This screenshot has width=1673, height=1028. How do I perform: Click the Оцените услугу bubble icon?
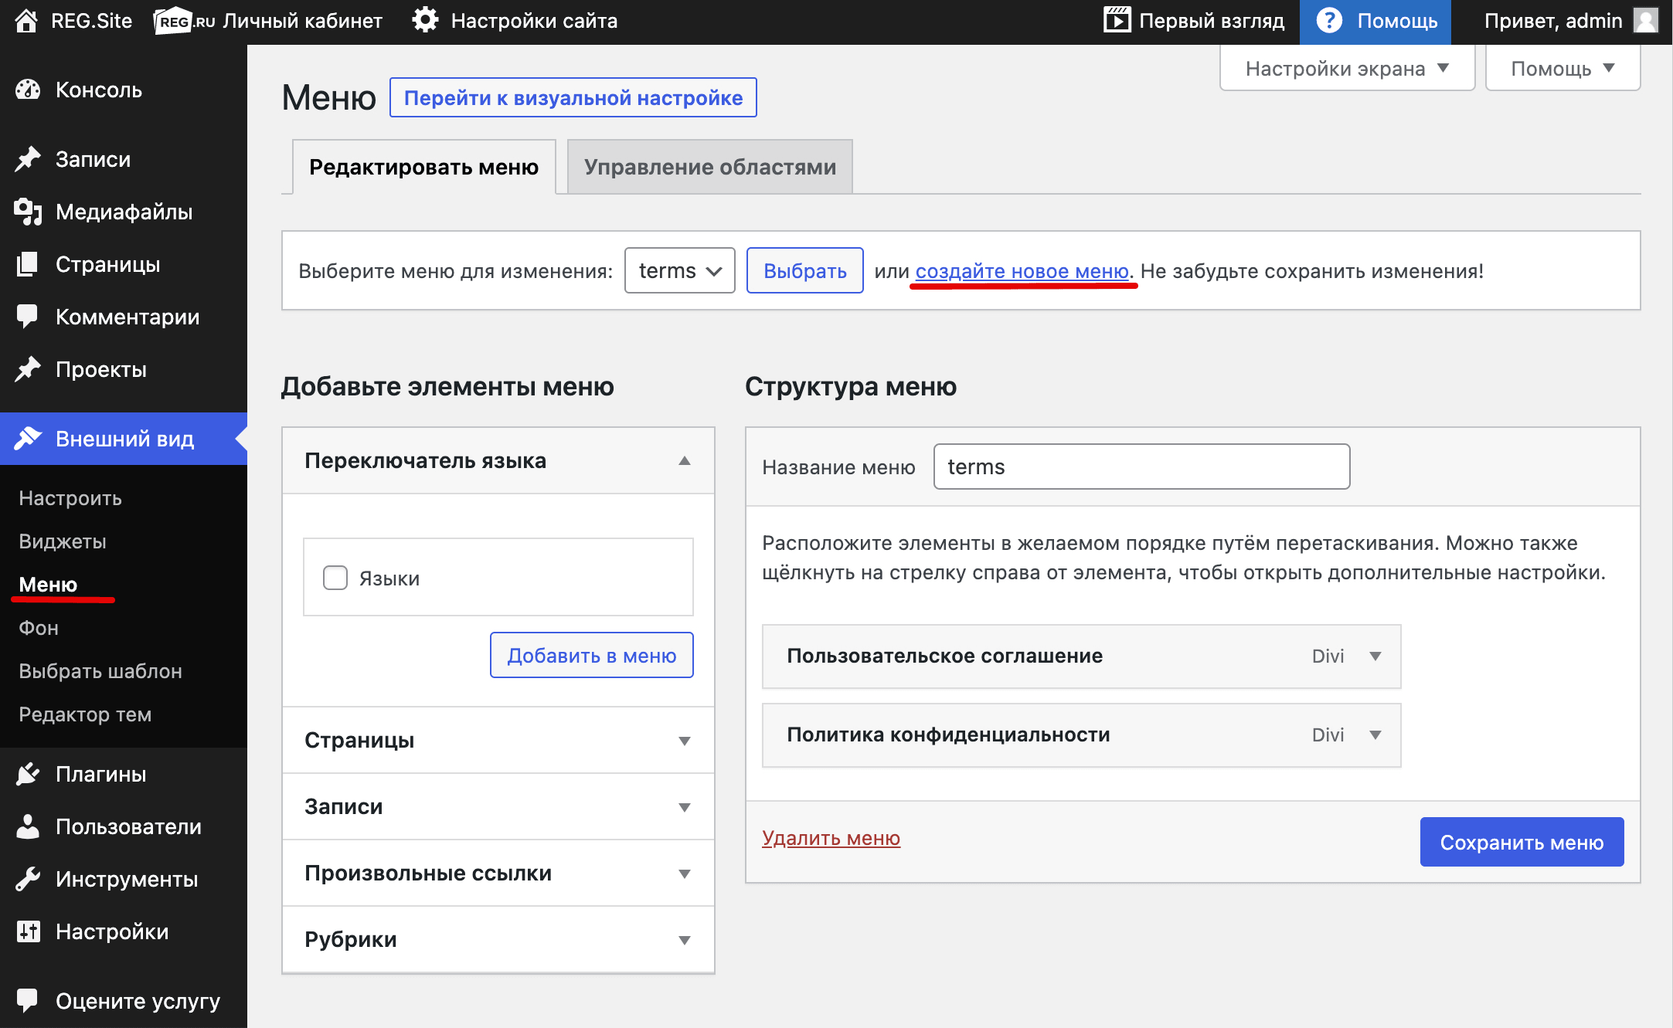(28, 1001)
